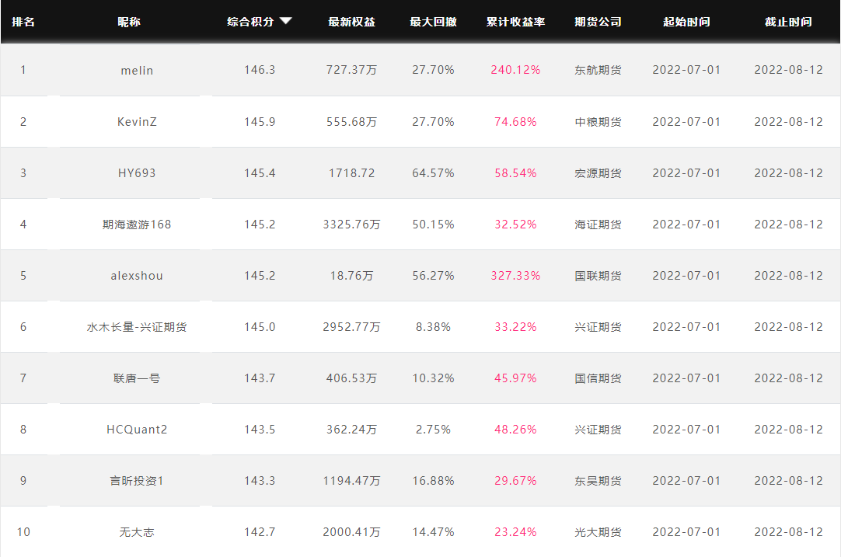Click company 东吴期货
The height and width of the screenshot is (557, 841).
[598, 481]
